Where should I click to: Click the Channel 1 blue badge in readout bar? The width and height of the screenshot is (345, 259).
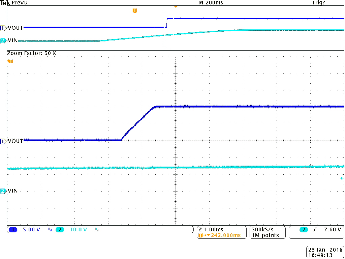click(x=13, y=230)
